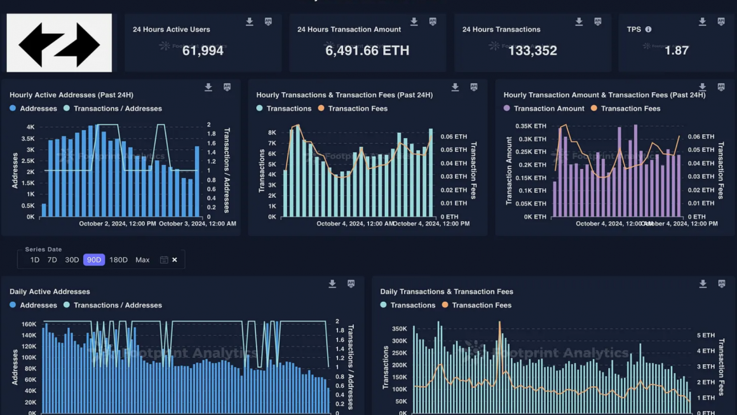The width and height of the screenshot is (737, 415).
Task: Clear the Series Date filter
Action: pyautogui.click(x=175, y=260)
